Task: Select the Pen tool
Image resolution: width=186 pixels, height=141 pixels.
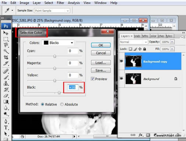Action: click(x=6, y=121)
